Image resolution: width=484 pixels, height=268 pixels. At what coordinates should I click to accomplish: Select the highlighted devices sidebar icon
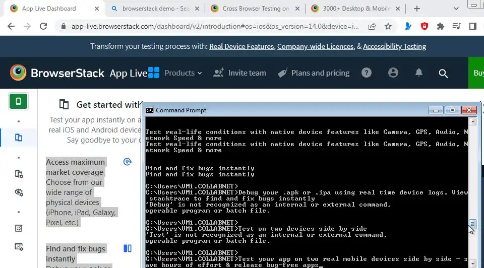pos(19,138)
